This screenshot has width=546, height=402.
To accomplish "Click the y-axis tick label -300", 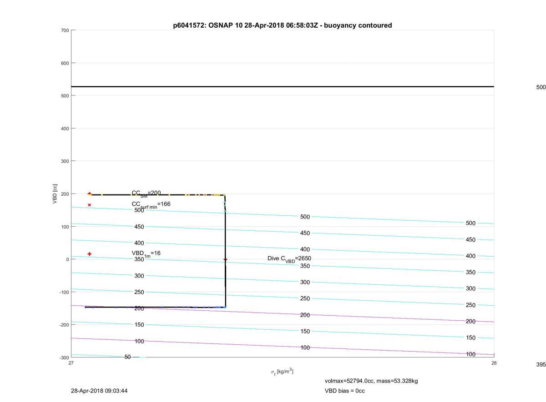I will pyautogui.click(x=64, y=357).
